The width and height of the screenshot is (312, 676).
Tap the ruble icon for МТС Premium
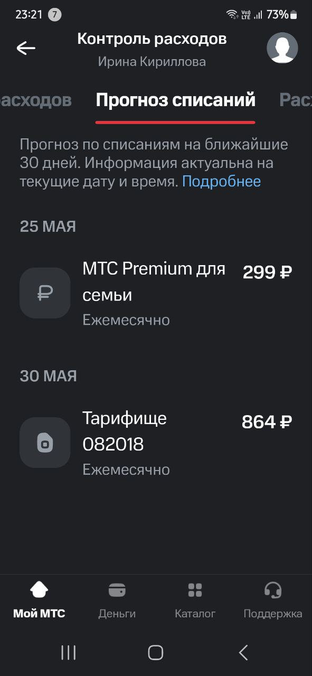[45, 293]
